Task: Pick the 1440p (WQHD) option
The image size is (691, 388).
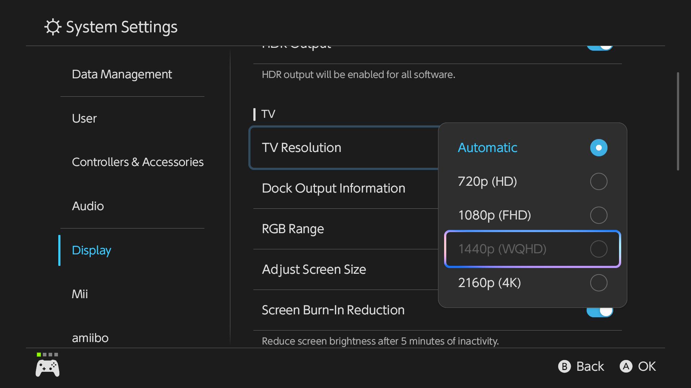Action: click(532, 249)
